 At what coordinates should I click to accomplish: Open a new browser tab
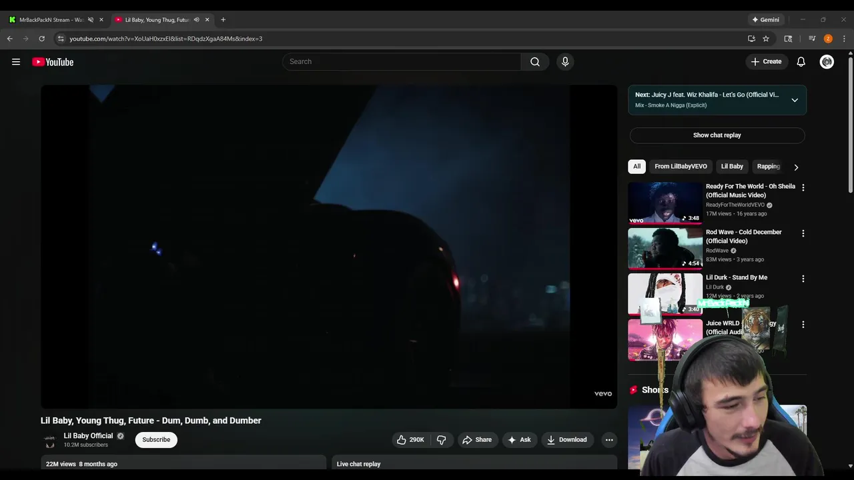tap(223, 19)
